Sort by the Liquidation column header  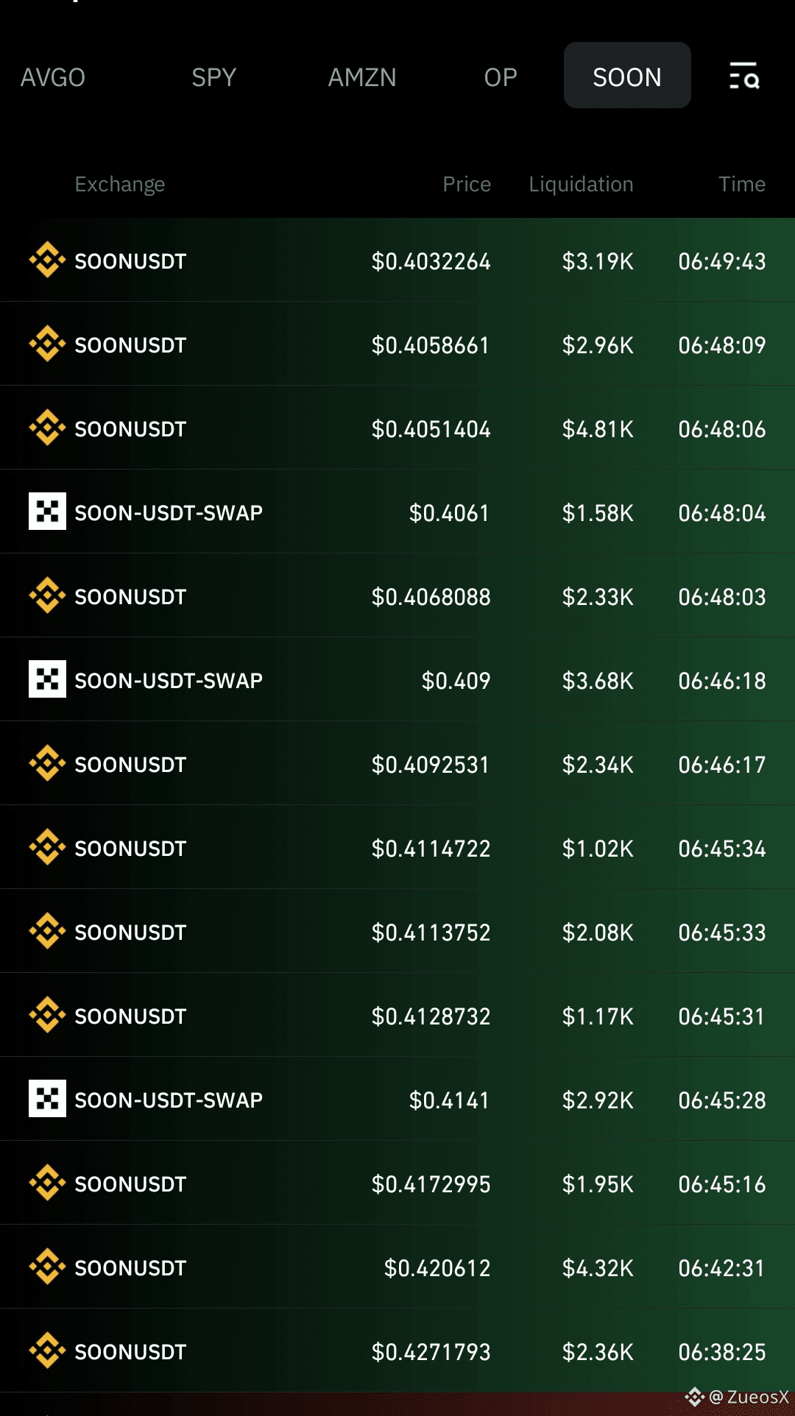coord(582,184)
